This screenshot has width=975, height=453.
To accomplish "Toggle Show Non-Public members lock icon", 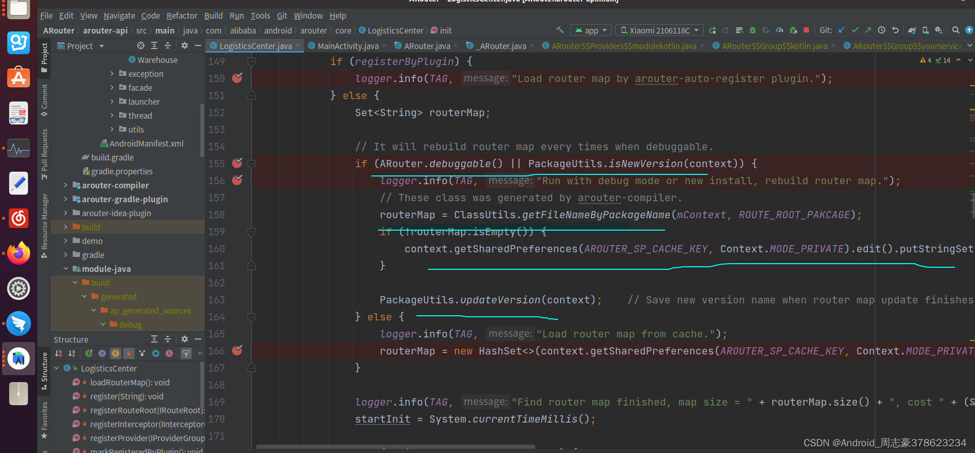I will pos(129,353).
